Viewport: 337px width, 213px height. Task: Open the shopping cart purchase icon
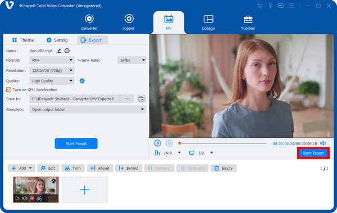[x=259, y=6]
